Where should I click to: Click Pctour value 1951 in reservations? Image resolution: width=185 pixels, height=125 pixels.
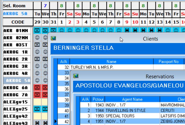click(x=100, y=121)
